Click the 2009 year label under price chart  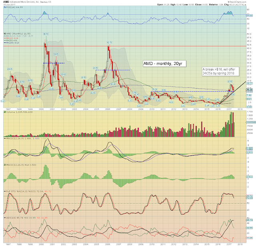coord(141,109)
